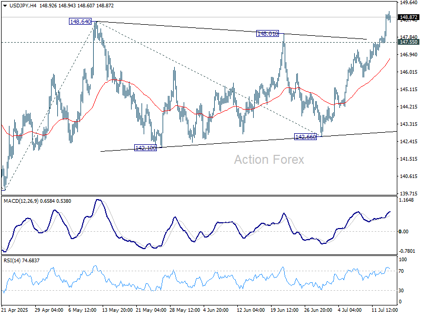
Task: Click the RSI 70 level label
Action: [401, 271]
